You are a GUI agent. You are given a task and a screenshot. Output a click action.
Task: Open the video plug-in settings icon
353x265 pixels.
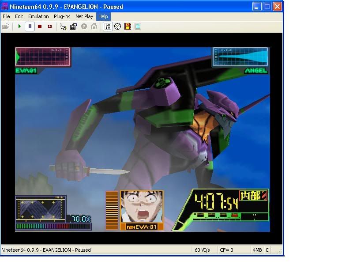click(x=74, y=26)
